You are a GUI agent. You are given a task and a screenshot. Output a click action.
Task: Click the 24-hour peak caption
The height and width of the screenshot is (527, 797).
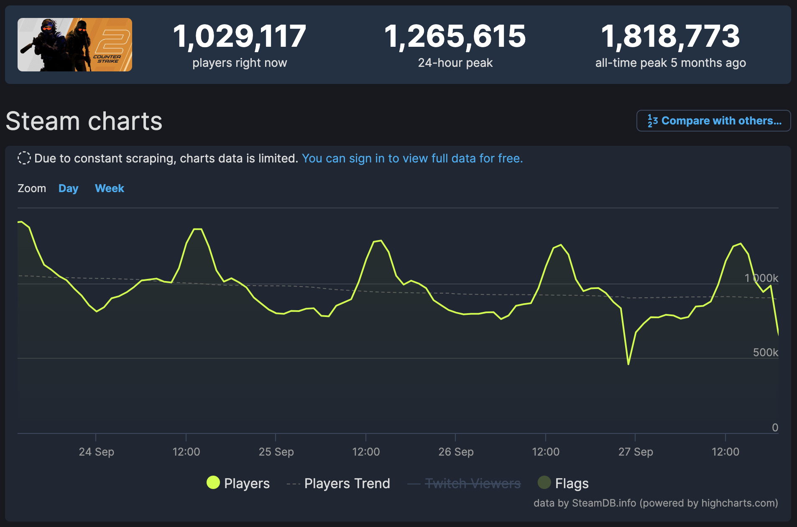[x=455, y=63]
